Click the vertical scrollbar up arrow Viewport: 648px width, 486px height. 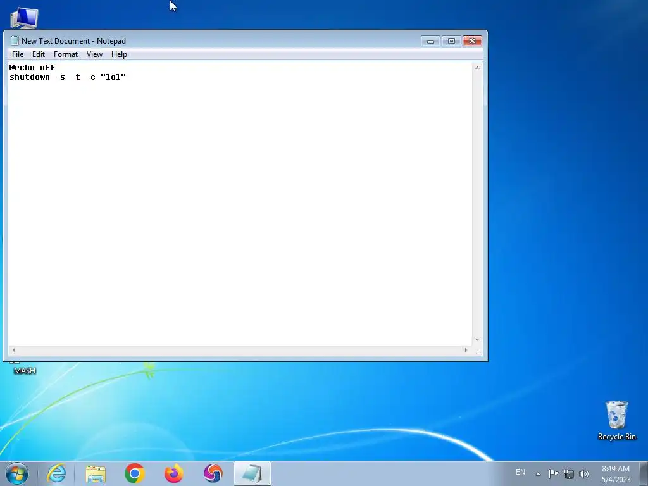point(477,67)
